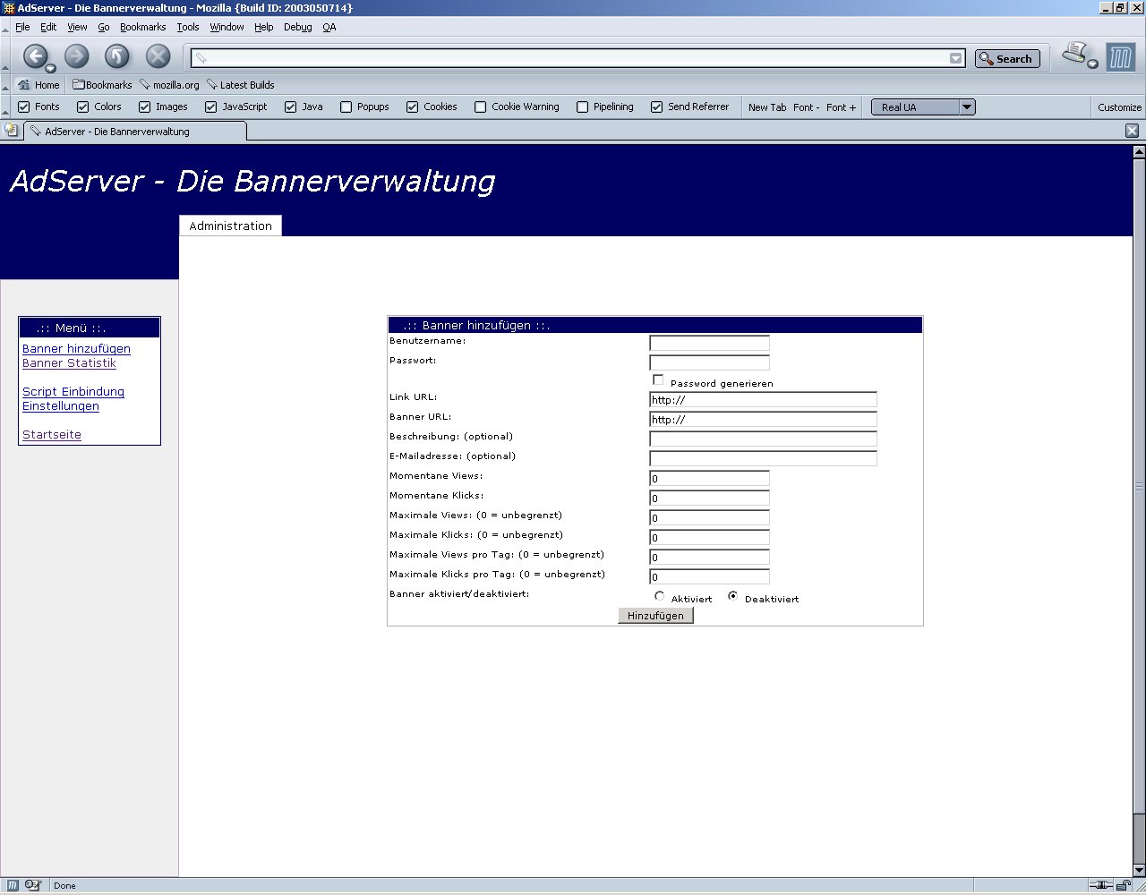Screen dimensions: 1146x895
Task: Click the Customize toolbar button
Action: (x=1120, y=107)
